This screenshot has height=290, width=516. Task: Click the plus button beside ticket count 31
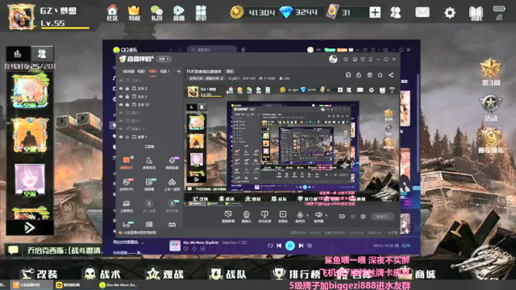[x=375, y=13]
